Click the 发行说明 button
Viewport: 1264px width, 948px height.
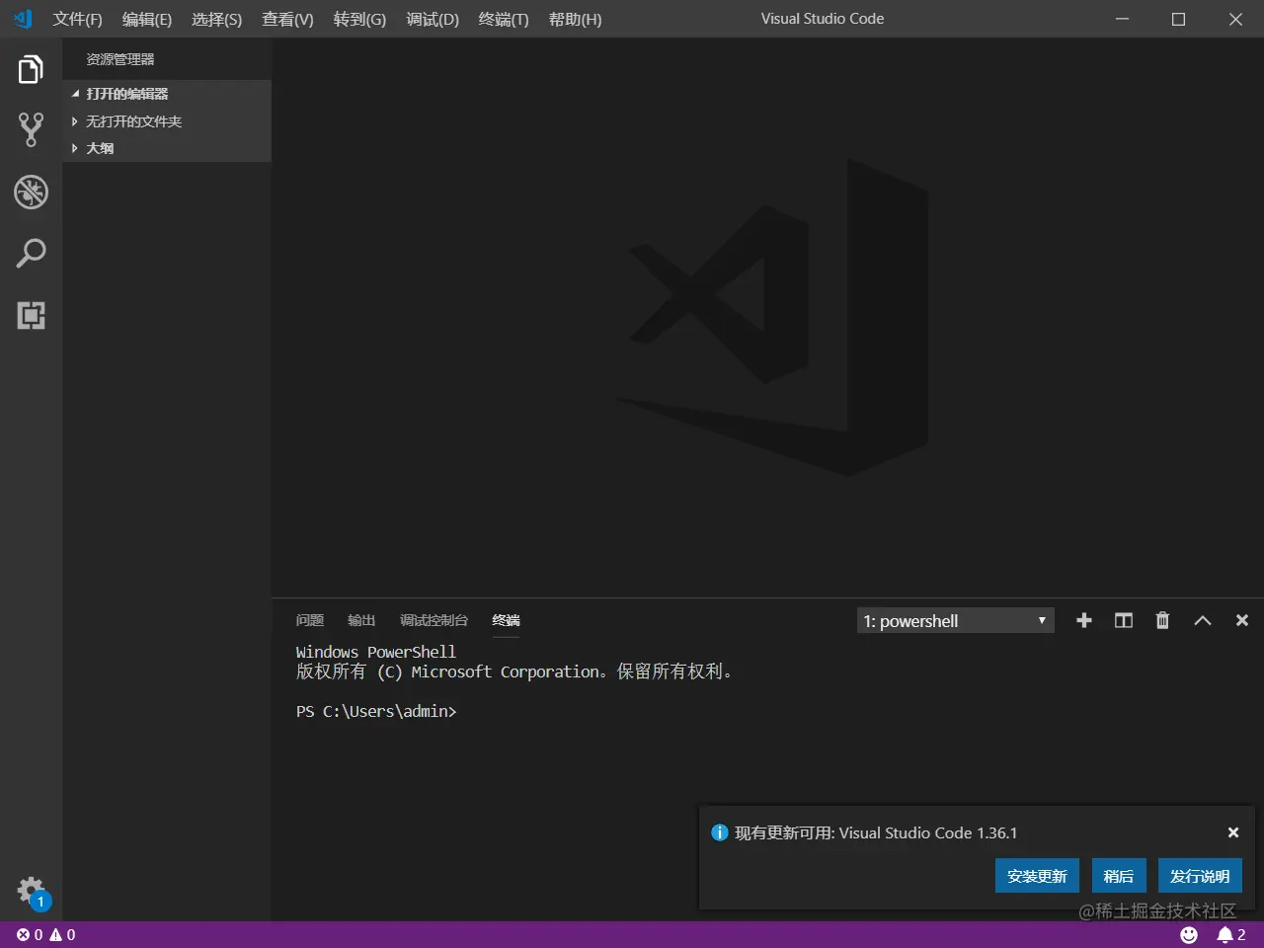pyautogui.click(x=1200, y=876)
